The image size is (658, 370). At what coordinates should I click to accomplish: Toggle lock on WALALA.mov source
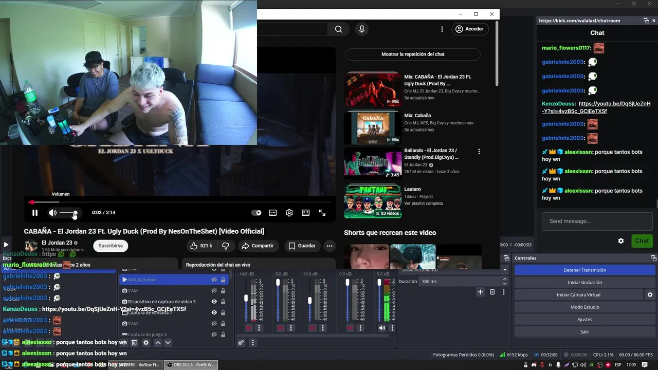pos(223,280)
